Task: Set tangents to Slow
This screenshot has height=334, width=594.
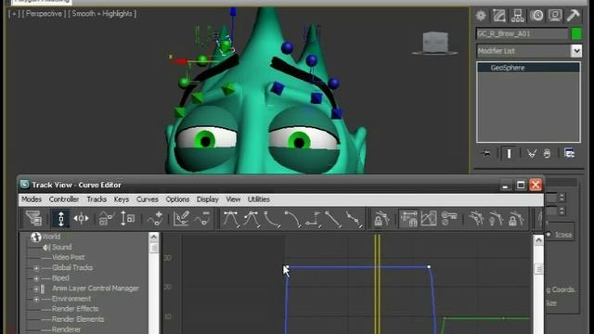Action: pos(292,219)
